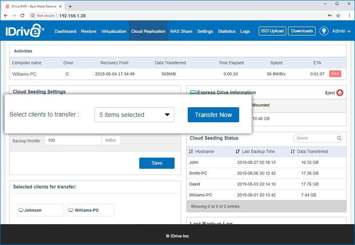The height and width of the screenshot is (245, 355).
Task: Click the Williams-PC client chip
Action: coord(91,210)
